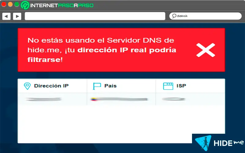Click the magnifier icon in Search box
Viewport: 245px width, 153px height.
(x=174, y=16)
